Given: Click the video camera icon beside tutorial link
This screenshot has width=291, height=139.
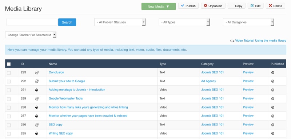Looking at the screenshot, I should tap(232, 41).
